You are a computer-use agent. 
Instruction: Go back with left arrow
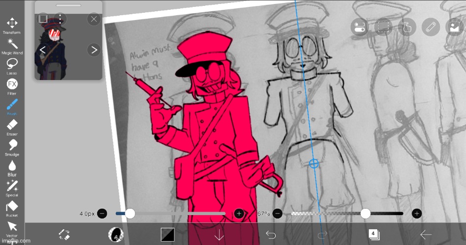(426, 235)
